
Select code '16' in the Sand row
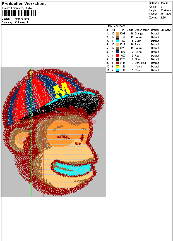pyautogui.click(x=132, y=45)
